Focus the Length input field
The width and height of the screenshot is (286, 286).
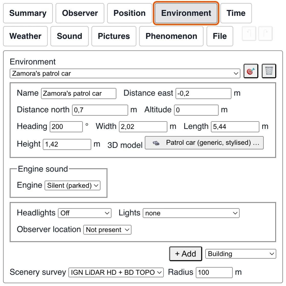pyautogui.click(x=235, y=127)
